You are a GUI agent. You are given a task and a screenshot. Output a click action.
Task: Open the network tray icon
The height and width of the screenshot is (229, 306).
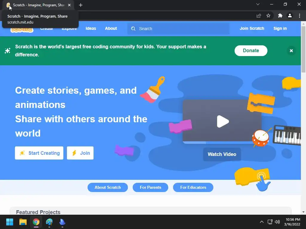click(270, 222)
